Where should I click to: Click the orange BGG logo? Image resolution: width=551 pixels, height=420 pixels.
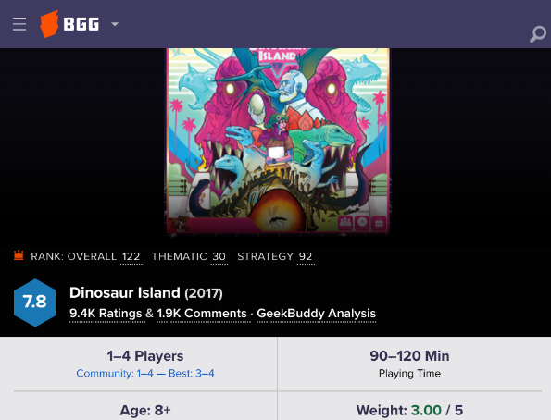pyautogui.click(x=49, y=24)
